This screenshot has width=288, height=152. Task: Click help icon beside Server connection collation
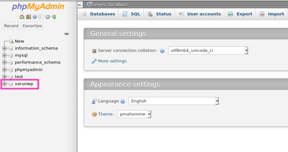coord(162,51)
